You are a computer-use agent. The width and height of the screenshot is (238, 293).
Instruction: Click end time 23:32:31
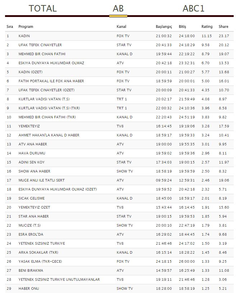pyautogui.click(x=187, y=63)
